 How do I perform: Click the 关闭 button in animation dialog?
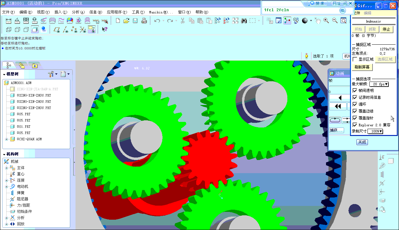(362, 142)
